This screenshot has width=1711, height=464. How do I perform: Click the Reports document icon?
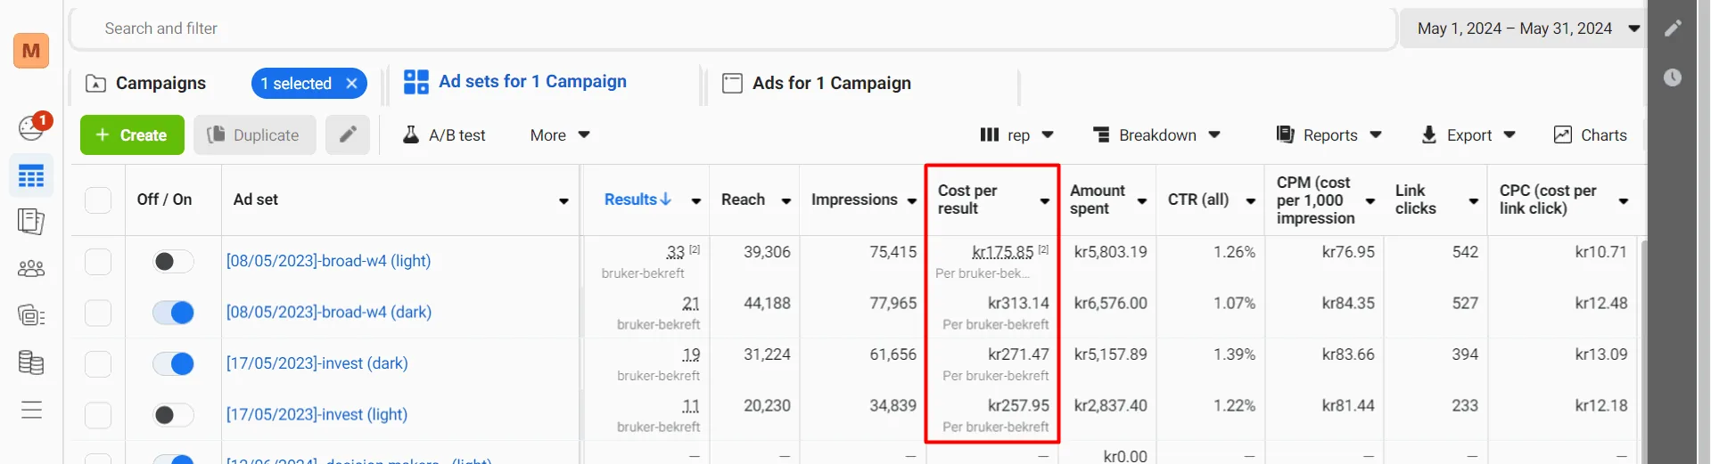[x=1285, y=134]
